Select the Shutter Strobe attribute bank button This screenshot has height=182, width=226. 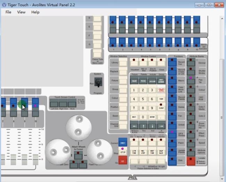[x=191, y=71]
